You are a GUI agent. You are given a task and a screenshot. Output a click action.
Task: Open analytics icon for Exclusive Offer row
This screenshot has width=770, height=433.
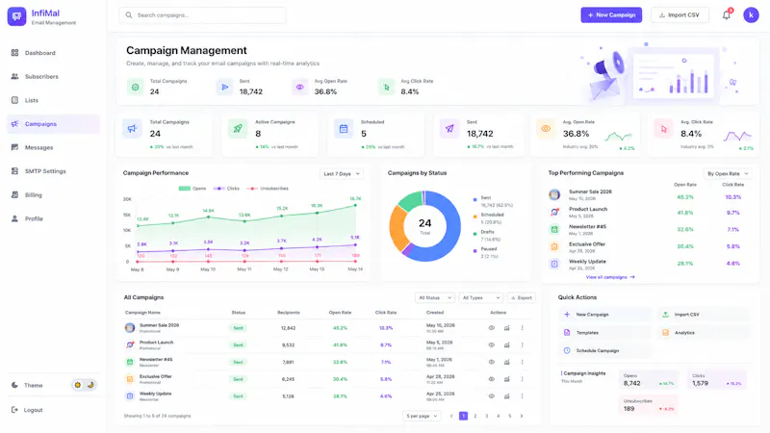pyautogui.click(x=507, y=379)
